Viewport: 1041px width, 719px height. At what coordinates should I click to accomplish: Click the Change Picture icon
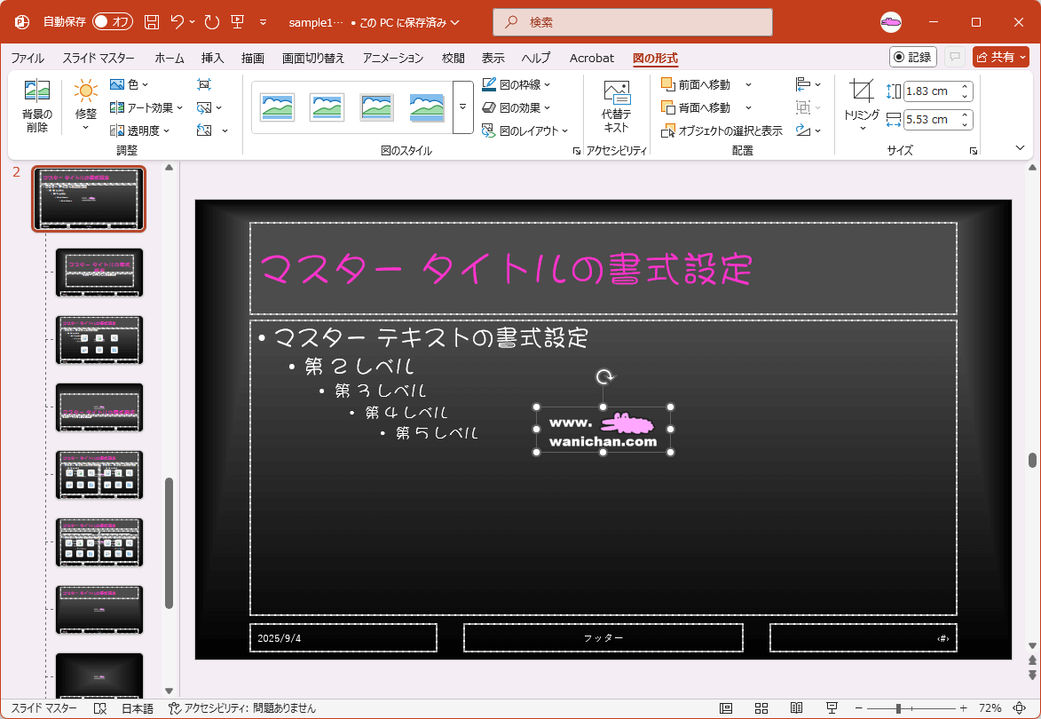click(x=204, y=107)
